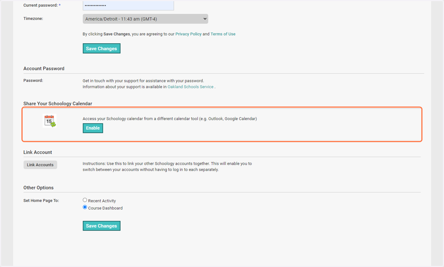Select the Course Dashboard radio button

(x=85, y=208)
